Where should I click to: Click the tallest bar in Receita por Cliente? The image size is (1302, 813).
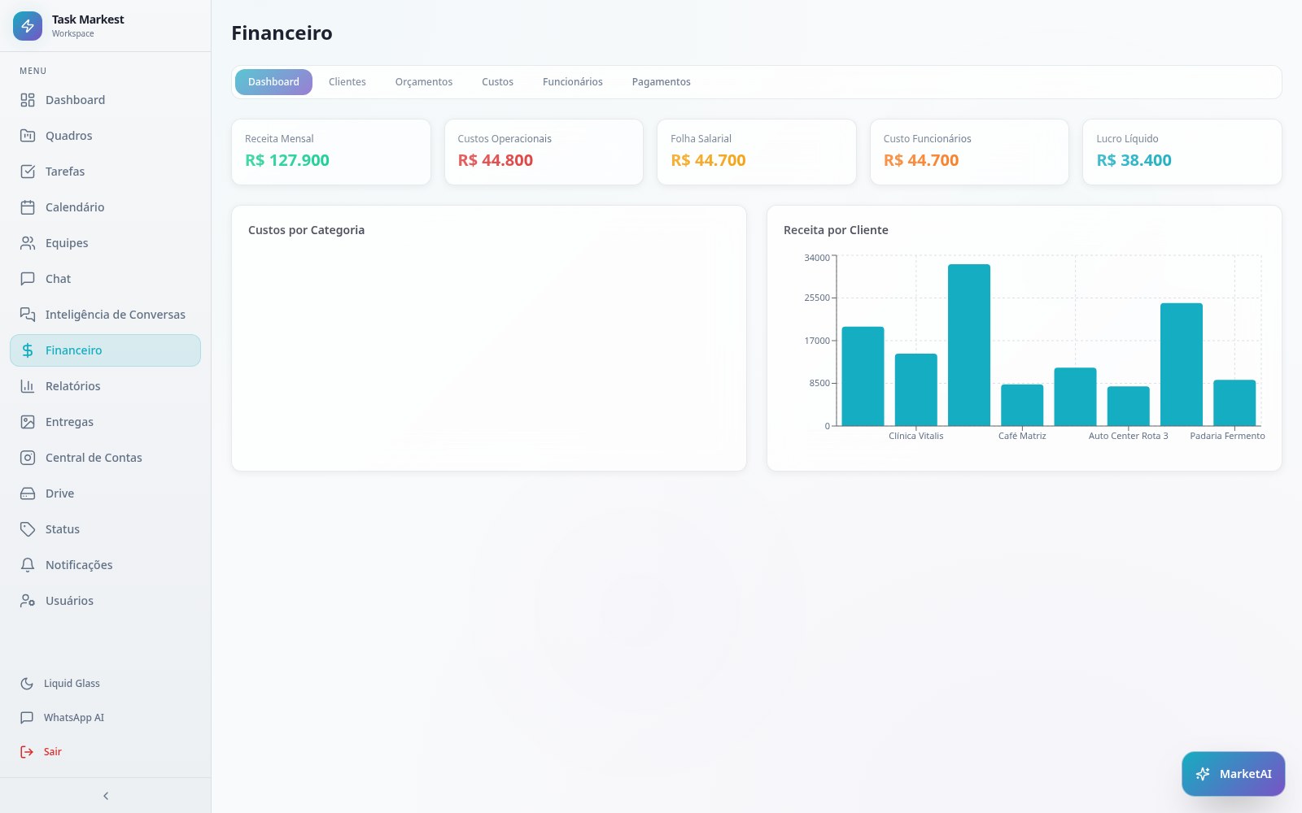[x=969, y=345]
